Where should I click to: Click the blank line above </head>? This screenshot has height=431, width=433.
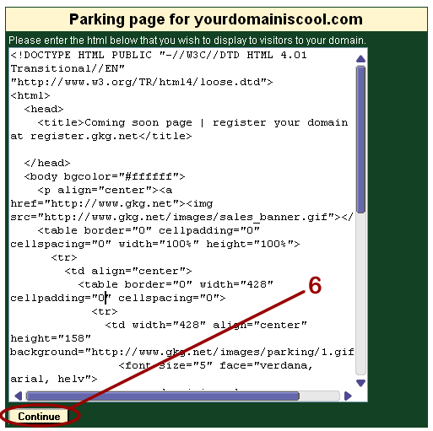(181, 149)
